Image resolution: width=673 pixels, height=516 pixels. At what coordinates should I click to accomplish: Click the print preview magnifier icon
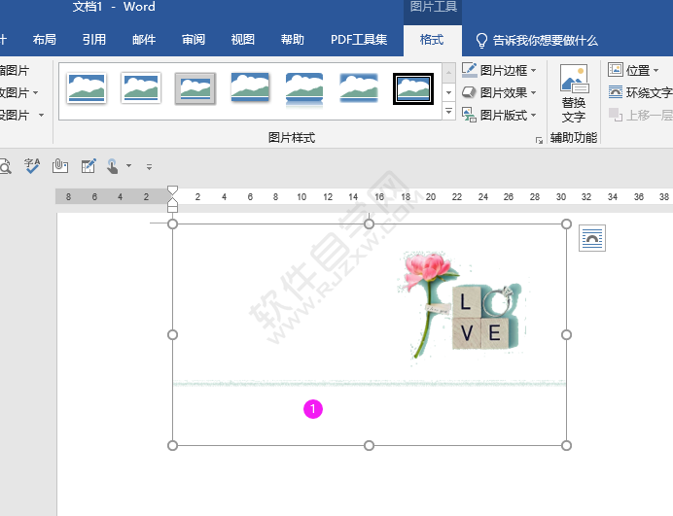5,166
